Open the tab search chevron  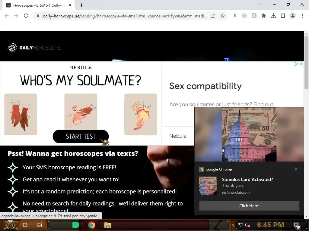pyautogui.click(x=260, y=4)
